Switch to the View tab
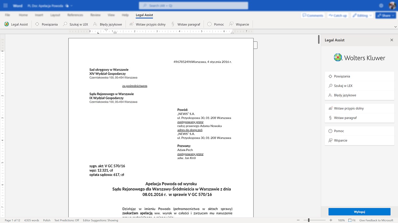 (111, 15)
